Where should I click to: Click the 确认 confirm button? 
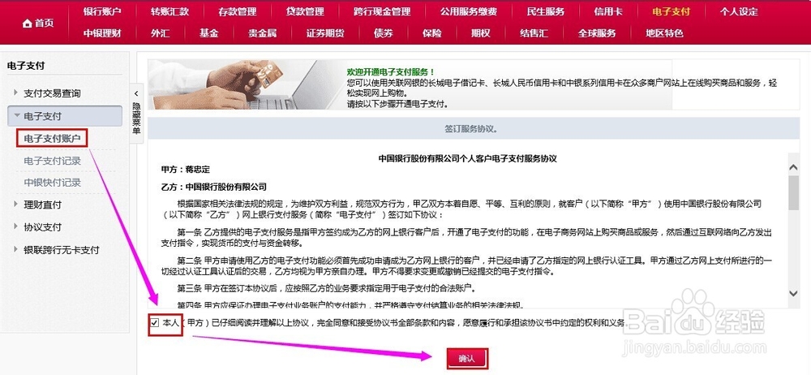(x=466, y=359)
